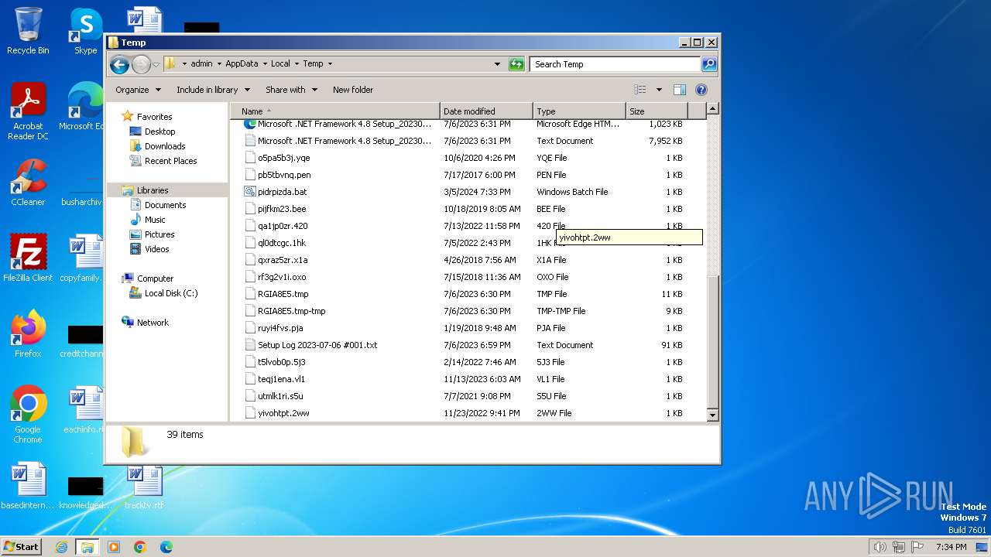Open Google Chrome desktop shortcut
991x557 pixels.
(x=28, y=414)
